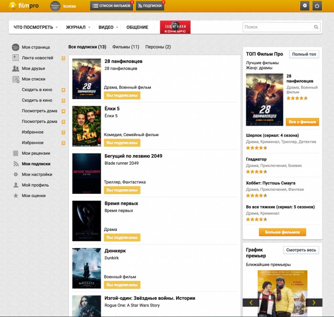Open the Время первых poster
The image size is (334, 317).
(x=86, y=221)
